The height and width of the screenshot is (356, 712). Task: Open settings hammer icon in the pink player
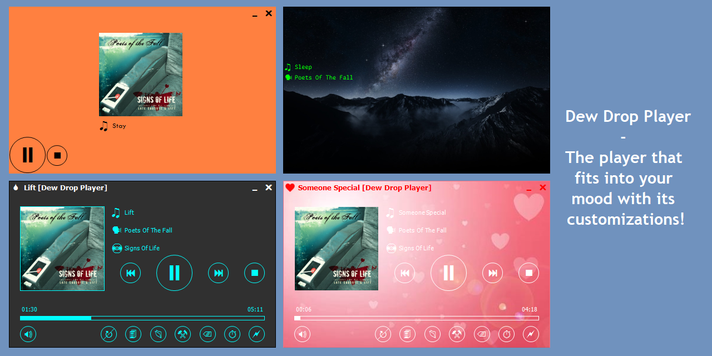[x=457, y=334]
